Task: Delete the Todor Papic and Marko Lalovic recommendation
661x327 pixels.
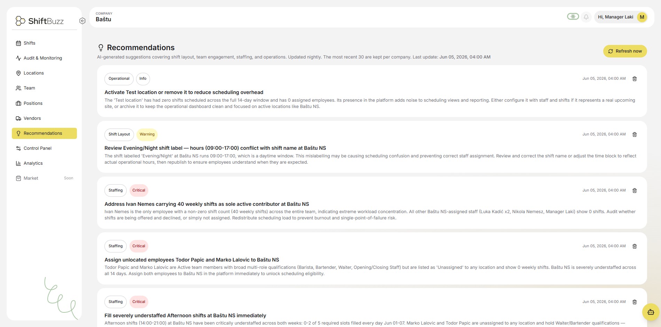Action: point(635,246)
